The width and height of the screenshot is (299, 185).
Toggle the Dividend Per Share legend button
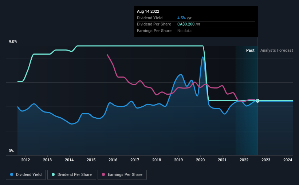pos(72,174)
